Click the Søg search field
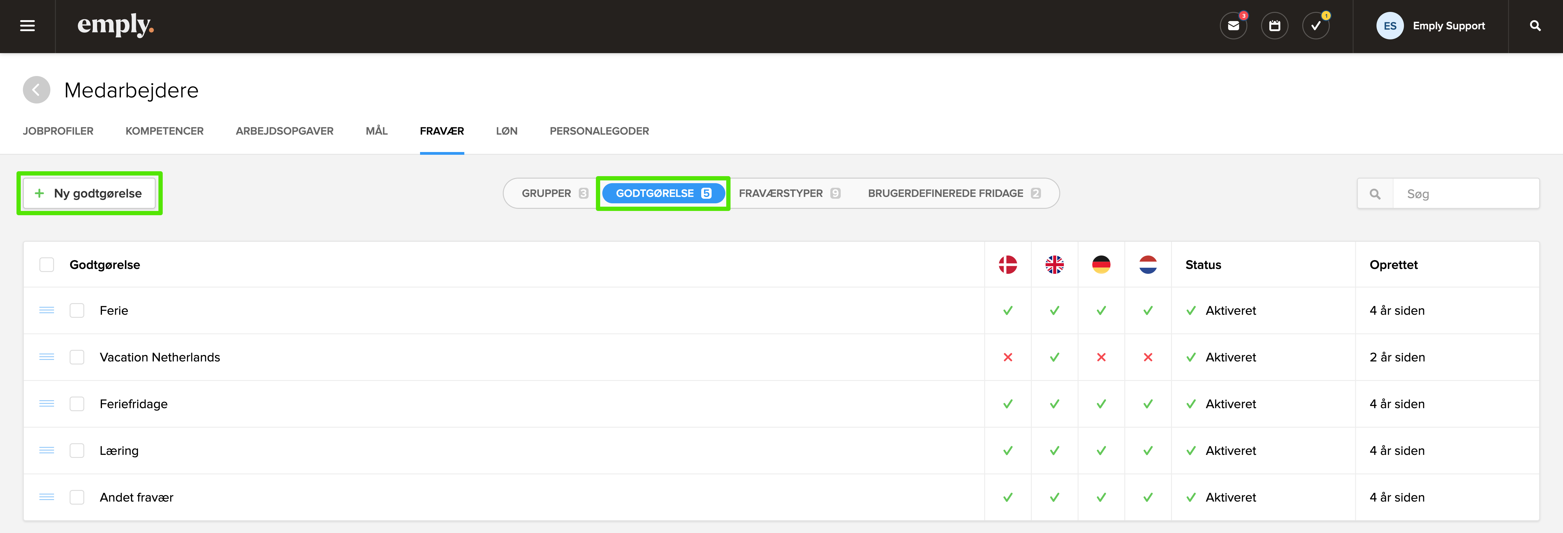This screenshot has height=533, width=1563. coord(1465,194)
